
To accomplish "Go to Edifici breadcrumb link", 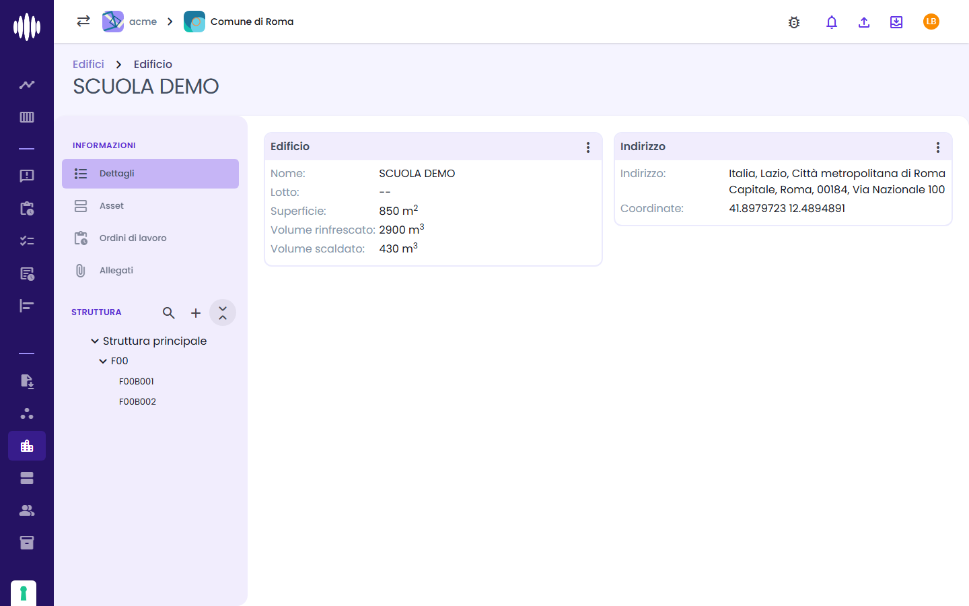I will pyautogui.click(x=88, y=64).
